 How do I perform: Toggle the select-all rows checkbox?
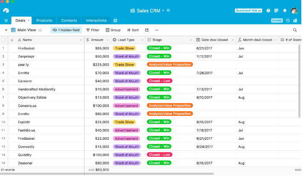point(3,40)
